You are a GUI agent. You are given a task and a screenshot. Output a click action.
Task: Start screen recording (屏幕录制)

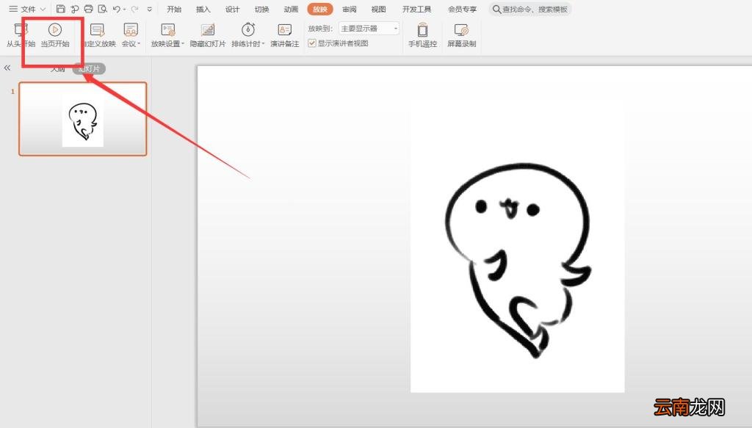tap(461, 35)
